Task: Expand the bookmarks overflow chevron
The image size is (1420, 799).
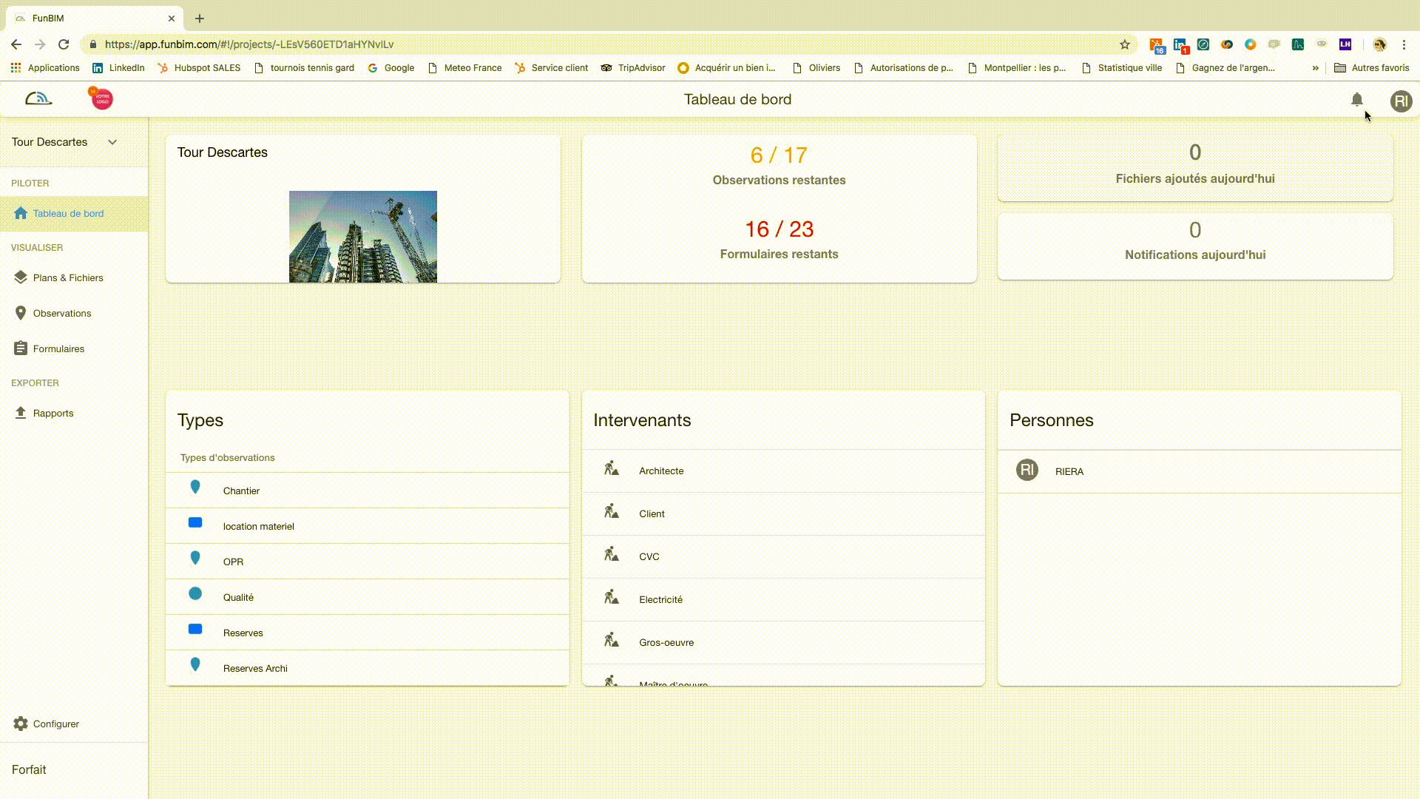Action: [x=1315, y=67]
